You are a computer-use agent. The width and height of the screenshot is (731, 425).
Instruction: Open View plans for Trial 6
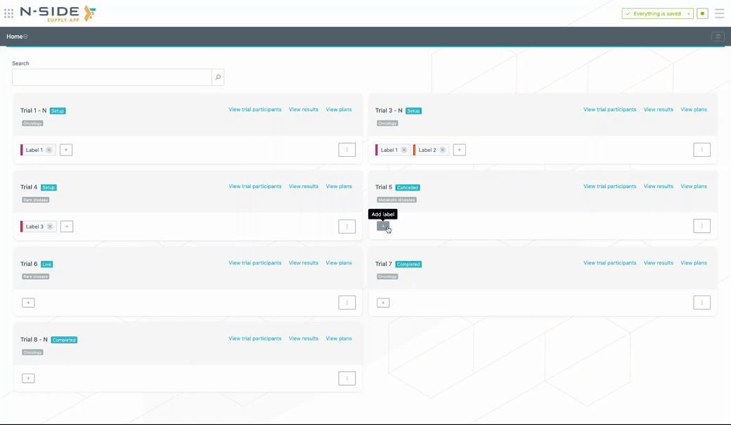tap(339, 263)
